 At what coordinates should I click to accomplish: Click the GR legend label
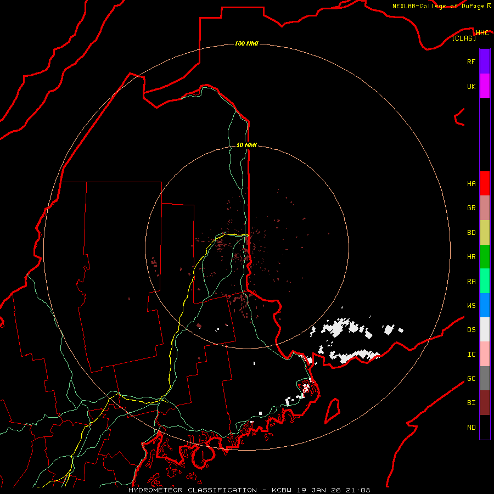471,208
